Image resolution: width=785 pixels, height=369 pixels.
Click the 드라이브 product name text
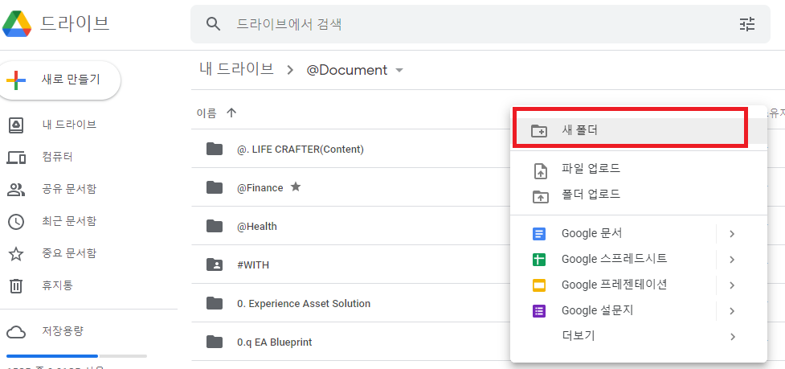pyautogui.click(x=75, y=23)
